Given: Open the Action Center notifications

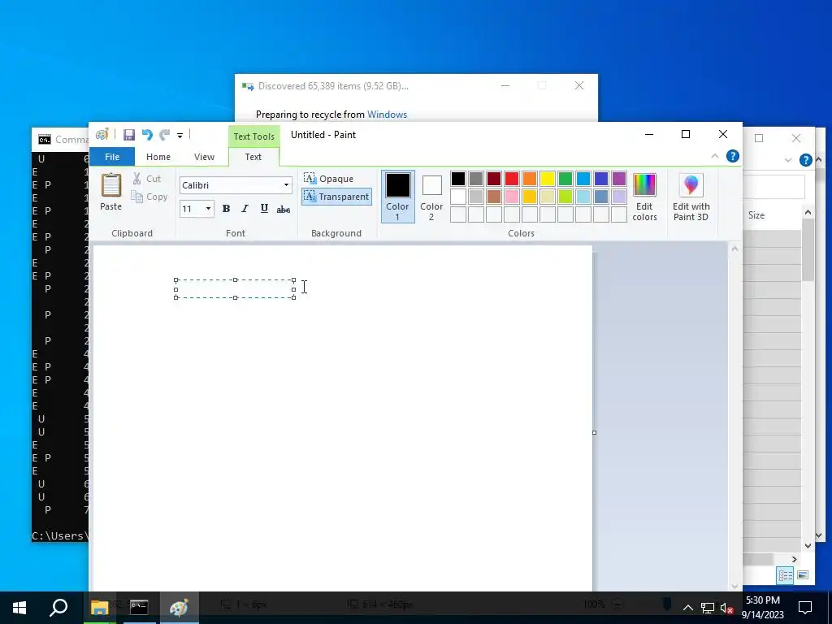Looking at the screenshot, I should 805,608.
